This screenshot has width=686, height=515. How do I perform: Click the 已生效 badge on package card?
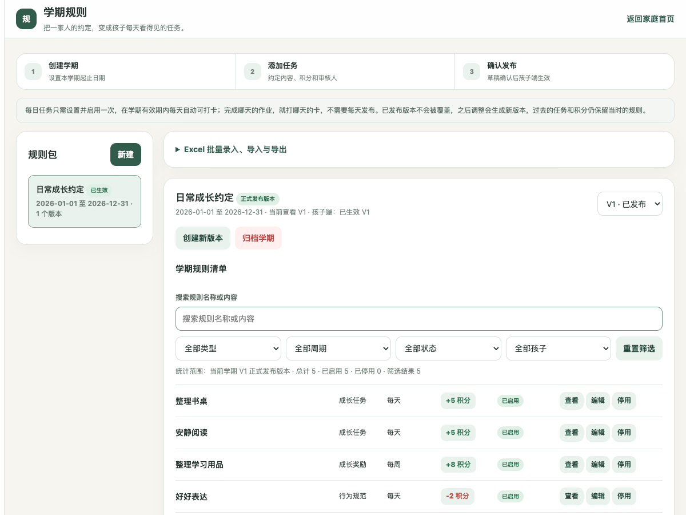[x=99, y=190]
